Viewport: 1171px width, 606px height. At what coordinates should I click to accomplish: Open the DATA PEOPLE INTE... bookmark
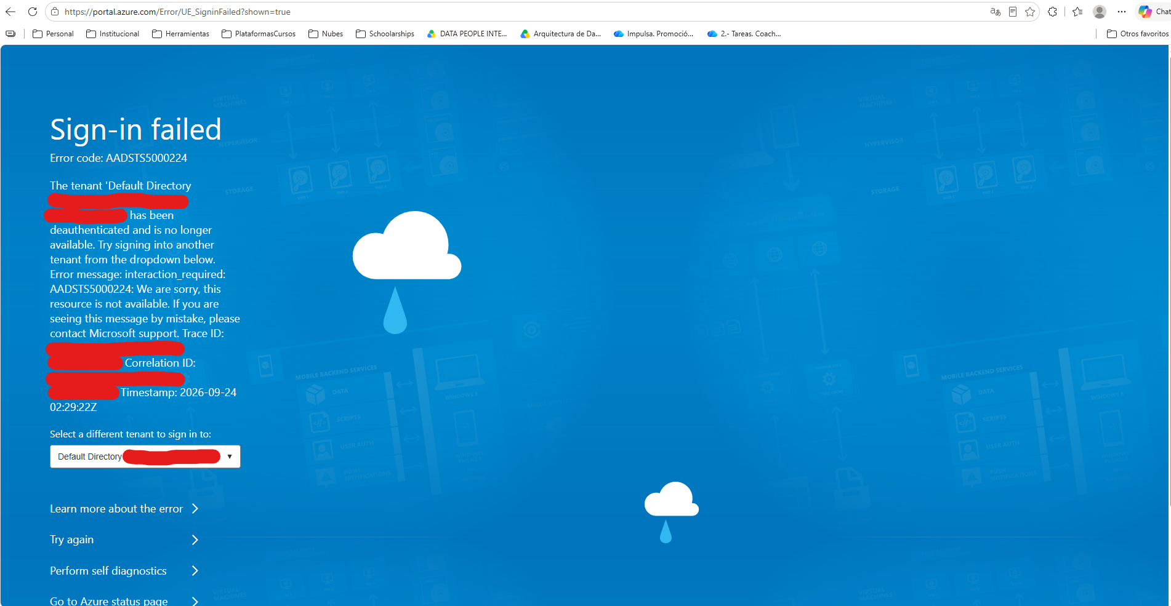[467, 34]
